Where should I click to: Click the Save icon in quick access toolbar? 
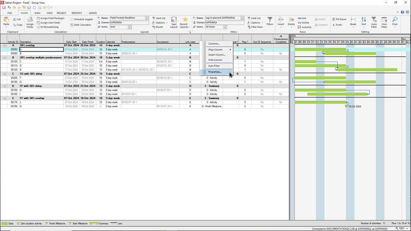tap(3, 7)
